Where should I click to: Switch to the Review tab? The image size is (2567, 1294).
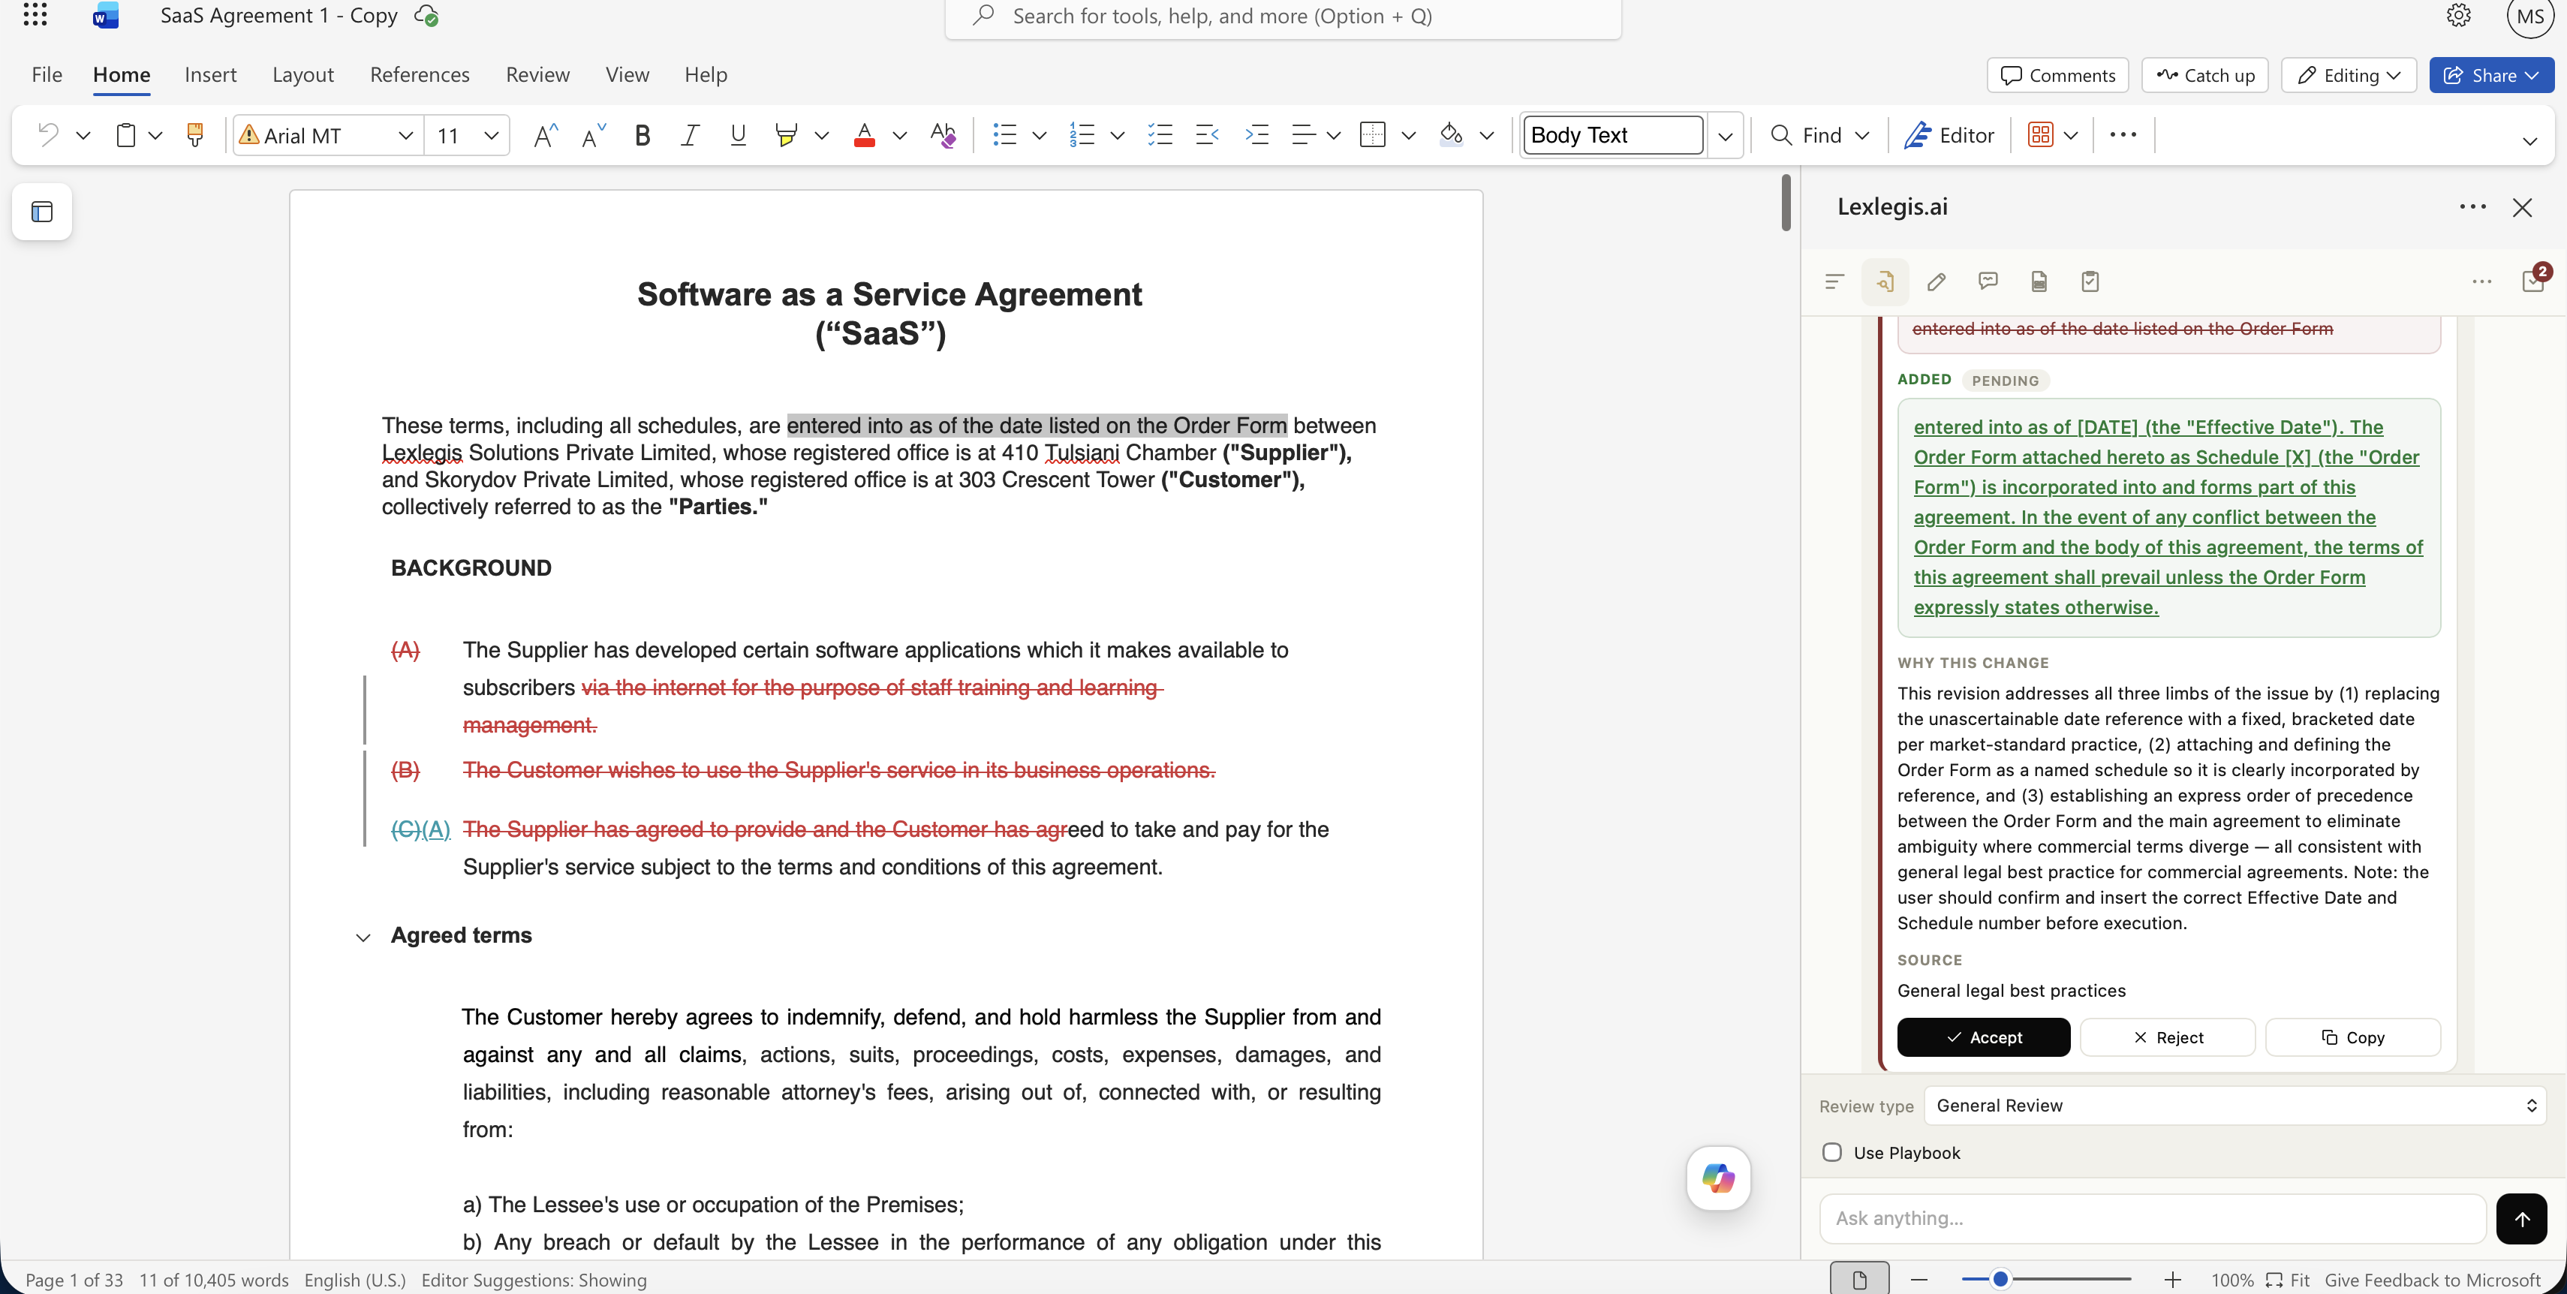click(x=537, y=75)
